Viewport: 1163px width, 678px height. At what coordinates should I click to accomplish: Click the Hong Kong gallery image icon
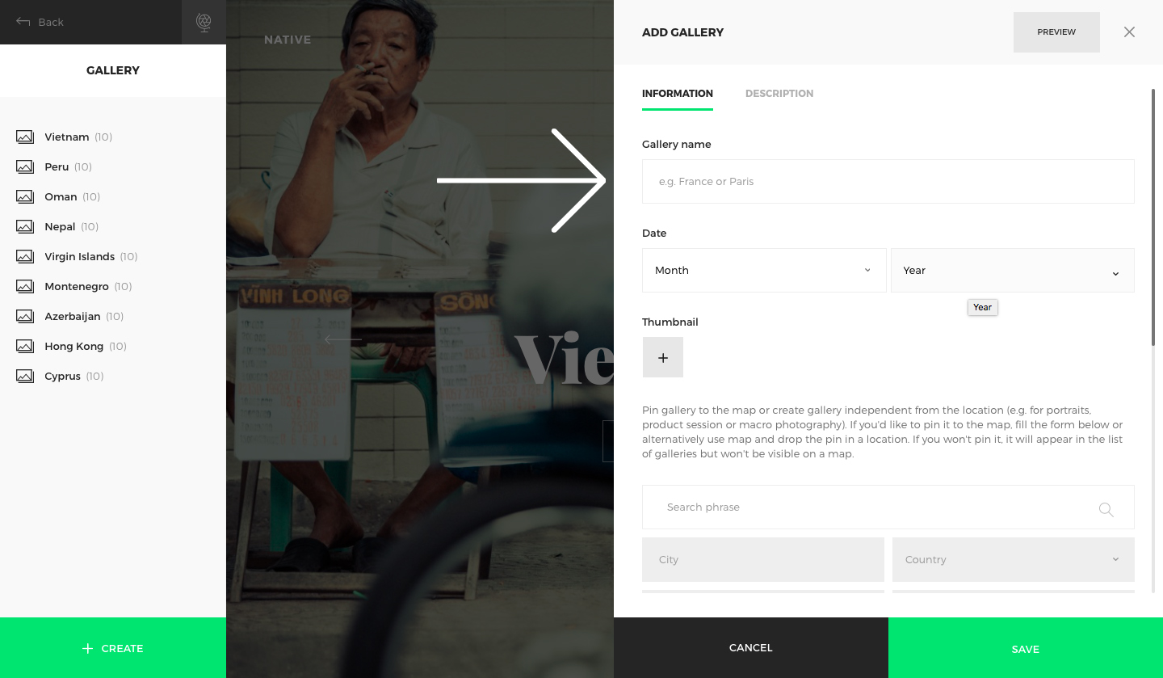click(25, 347)
